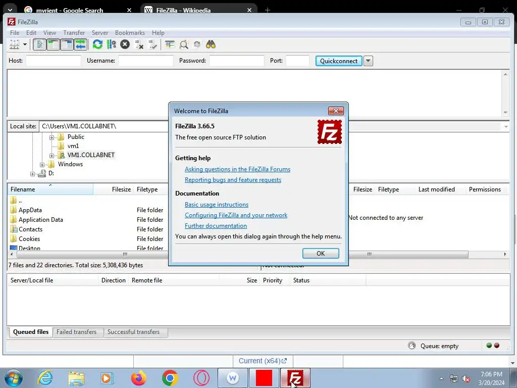The image size is (517, 388).
Task: Select the Application Data folder row
Action: (88, 219)
